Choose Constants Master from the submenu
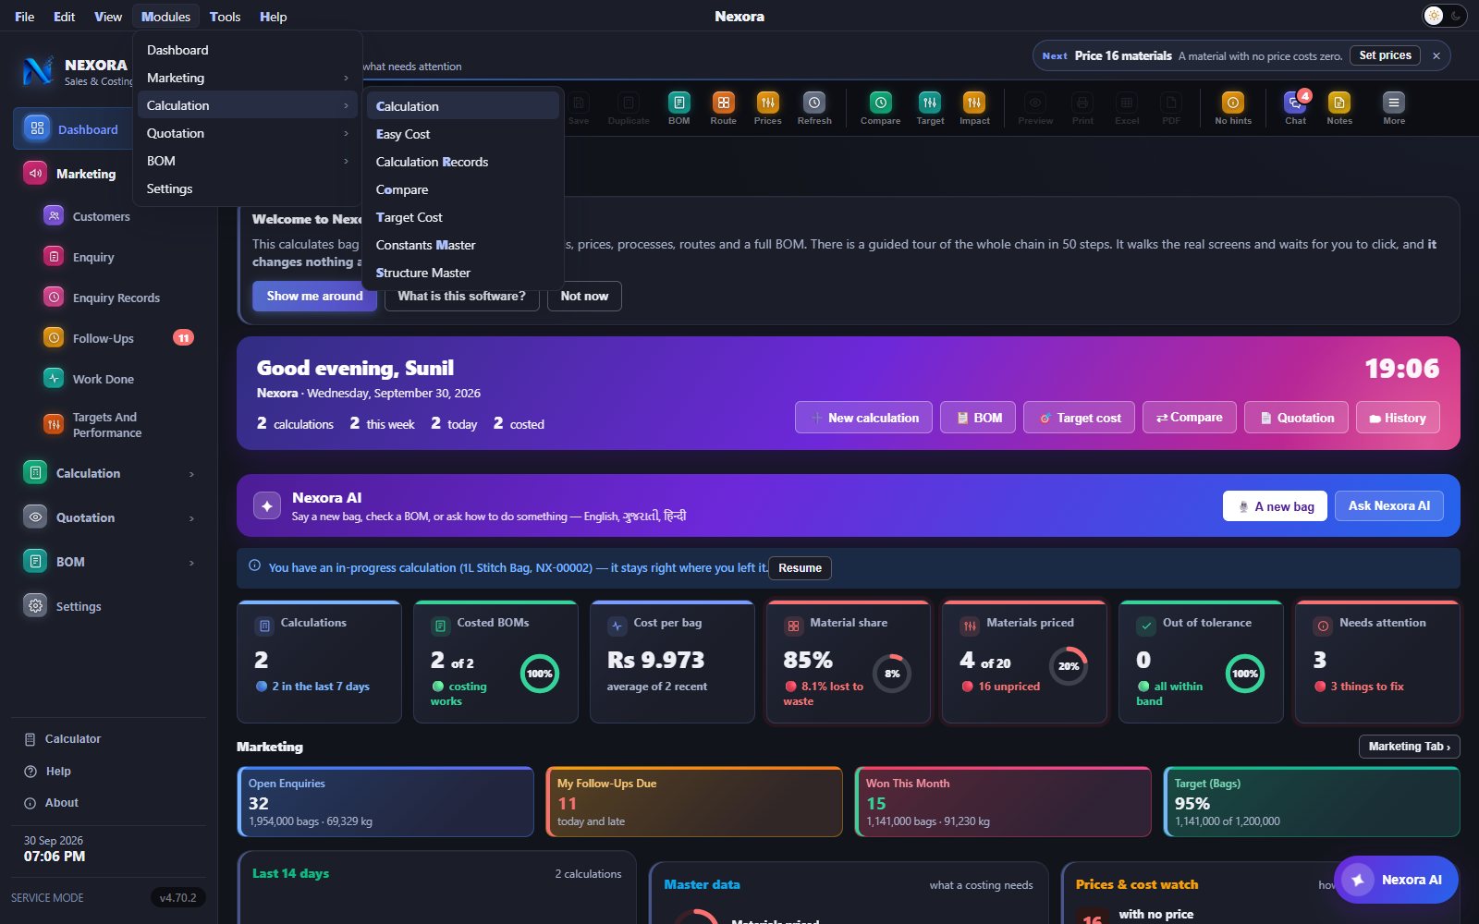This screenshot has height=924, width=1479. pyautogui.click(x=463, y=245)
